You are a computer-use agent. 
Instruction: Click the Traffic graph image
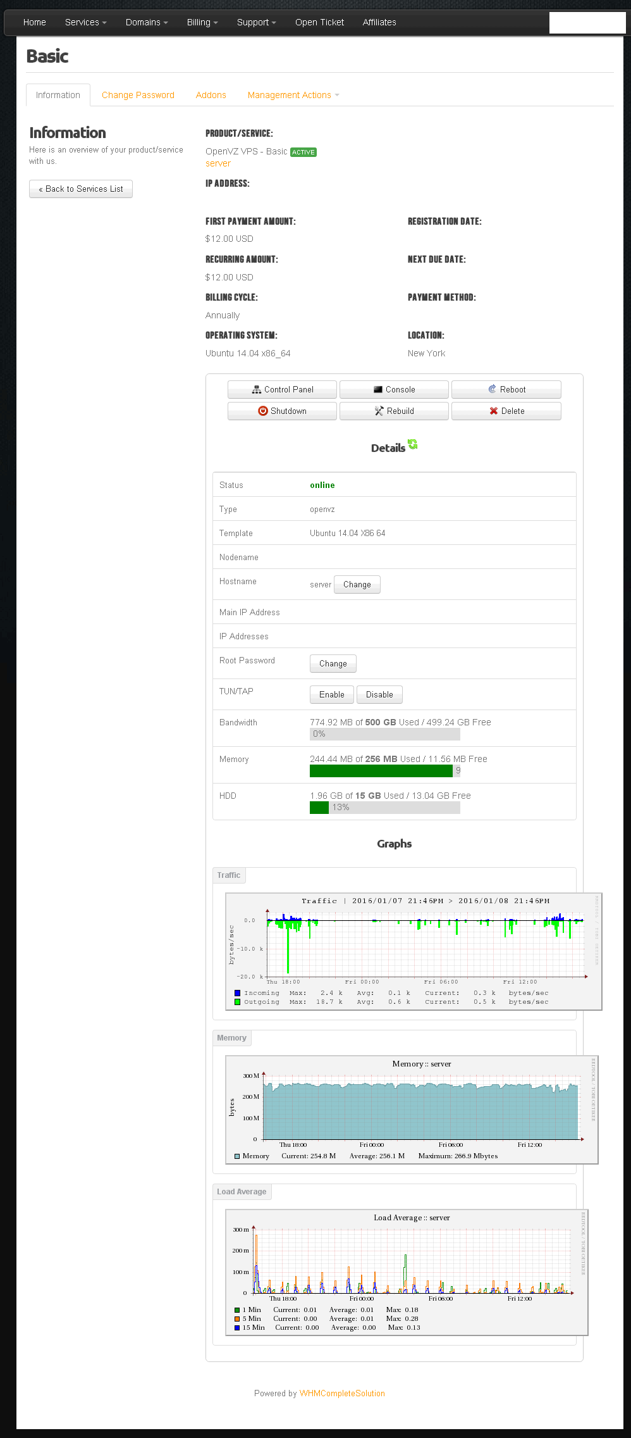click(x=414, y=951)
